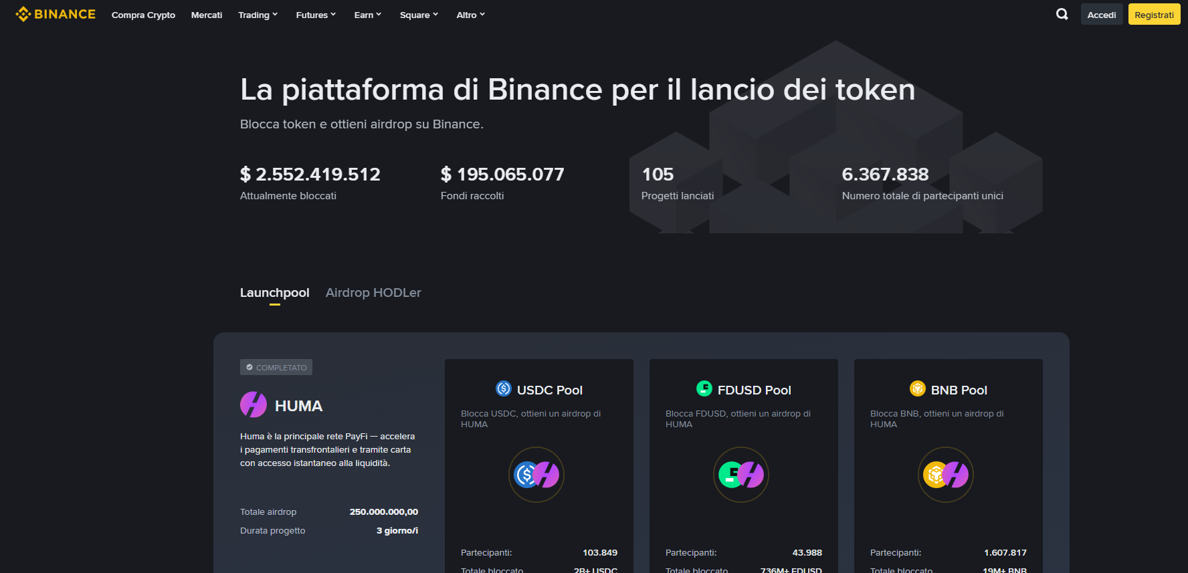Expand the Earn dropdown menu
The width and height of the screenshot is (1188, 573).
click(x=367, y=15)
